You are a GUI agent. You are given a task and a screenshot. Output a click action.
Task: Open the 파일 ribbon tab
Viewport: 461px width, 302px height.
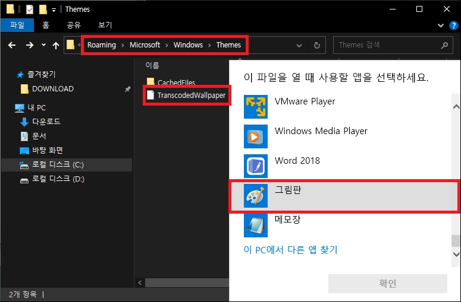click(x=17, y=25)
